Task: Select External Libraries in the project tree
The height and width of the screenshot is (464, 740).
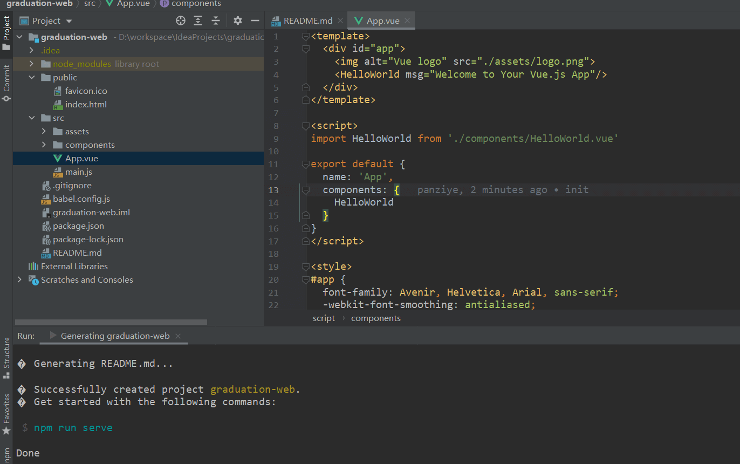Action: tap(74, 267)
